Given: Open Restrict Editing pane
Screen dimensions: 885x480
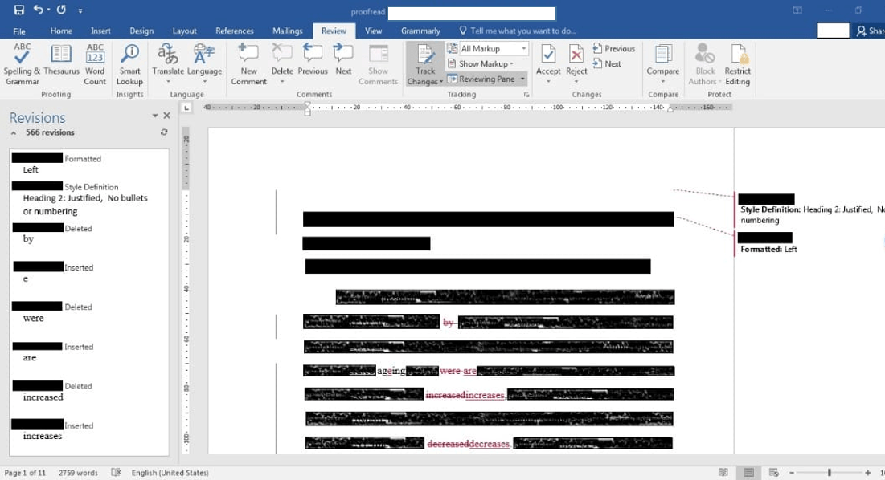Looking at the screenshot, I should 737,64.
